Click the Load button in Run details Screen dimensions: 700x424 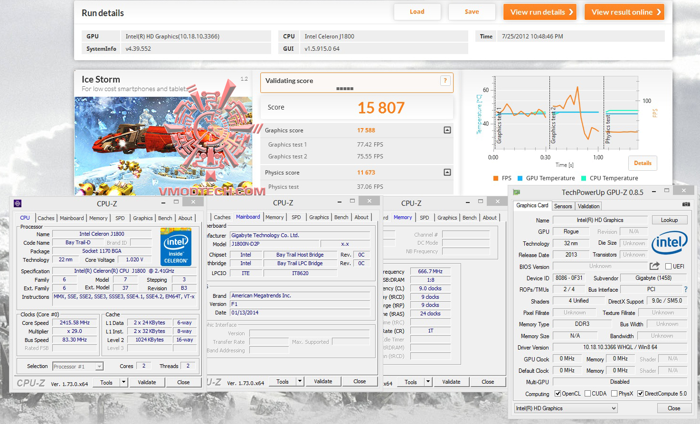(417, 12)
